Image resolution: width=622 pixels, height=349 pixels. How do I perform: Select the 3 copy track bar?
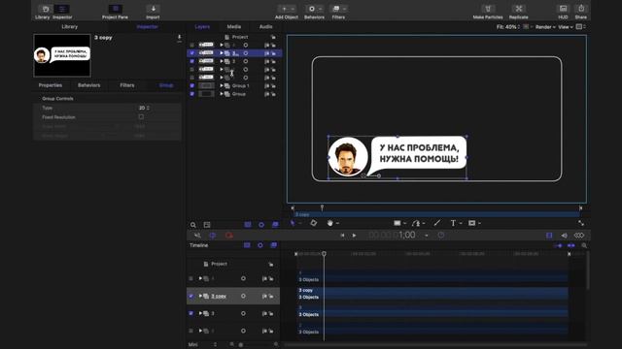pos(432,294)
